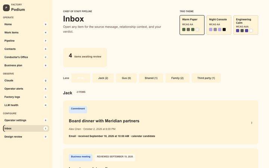Viewport: 269px width, 168px height.
Task: Click 'CHIEF OF STAFF PIPELINE' label
Action: click(78, 11)
